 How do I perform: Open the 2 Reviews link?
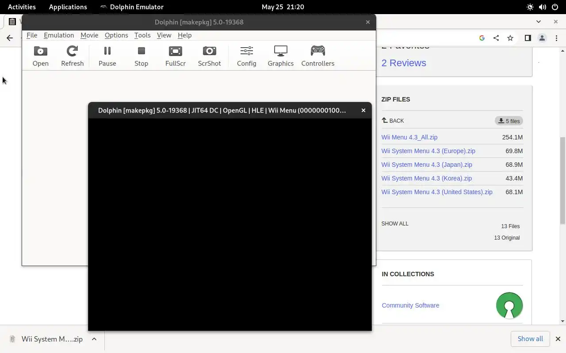click(404, 63)
